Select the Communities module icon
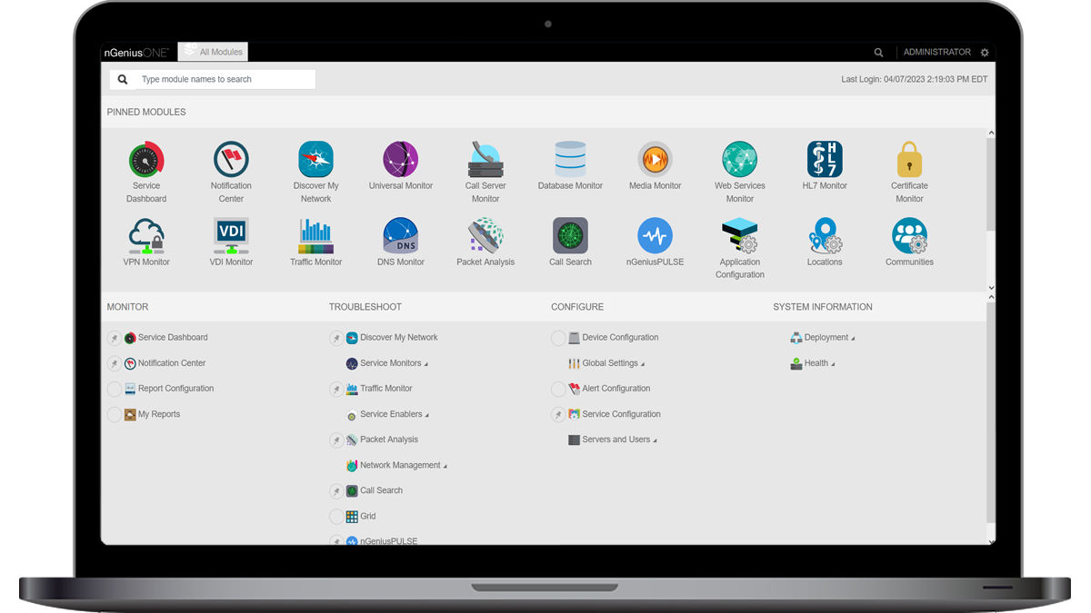Screen dimensions: 1091x613 909,233
